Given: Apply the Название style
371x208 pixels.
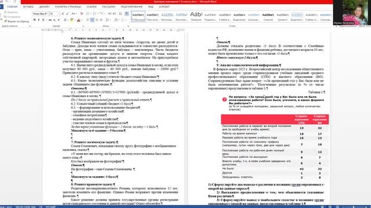Looking at the screenshot, I should point(196,17).
